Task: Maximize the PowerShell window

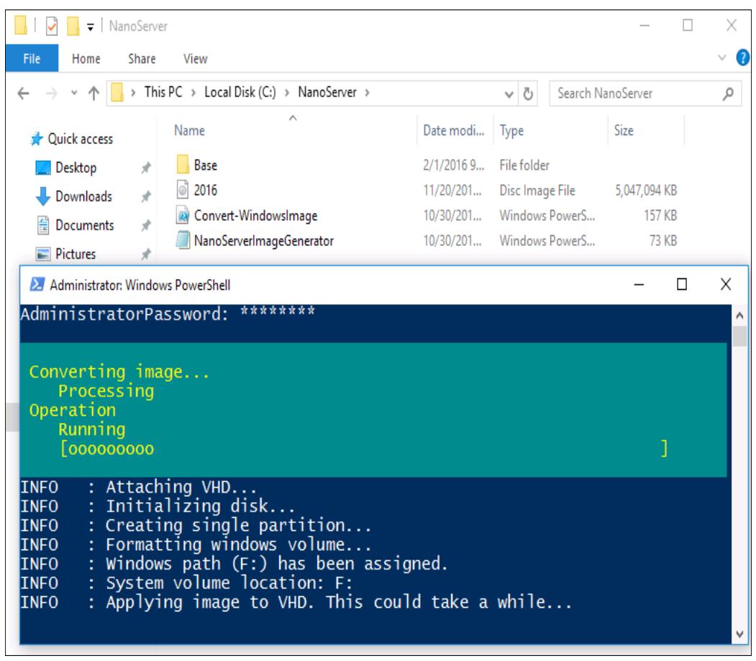Action: 682,284
